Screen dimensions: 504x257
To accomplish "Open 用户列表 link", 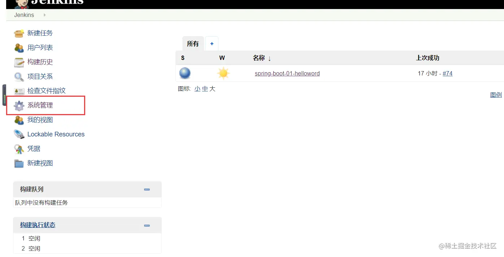I will coord(40,48).
